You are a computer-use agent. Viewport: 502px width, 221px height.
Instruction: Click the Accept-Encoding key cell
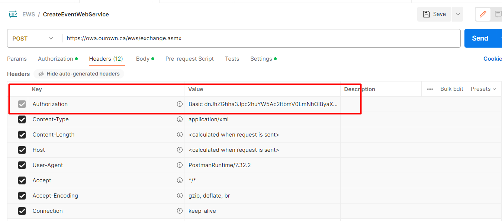point(106,196)
